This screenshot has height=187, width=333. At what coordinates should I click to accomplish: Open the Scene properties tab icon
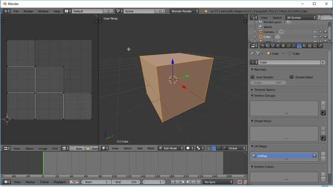tap(273, 46)
